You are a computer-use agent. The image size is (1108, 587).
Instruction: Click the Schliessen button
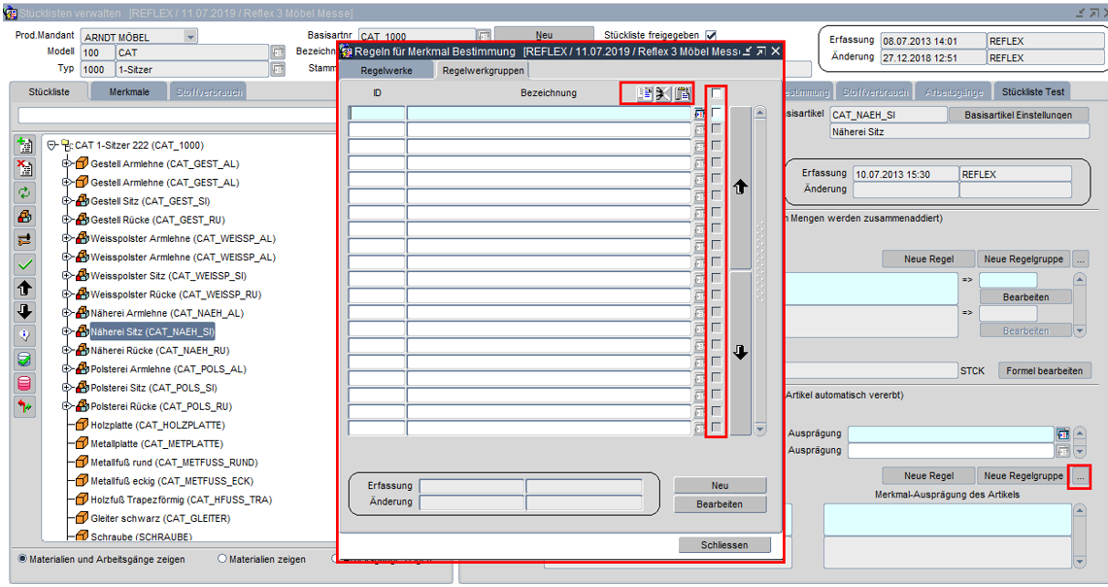[724, 545]
